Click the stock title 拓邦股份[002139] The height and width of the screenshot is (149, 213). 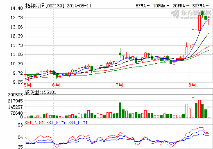coord(45,6)
